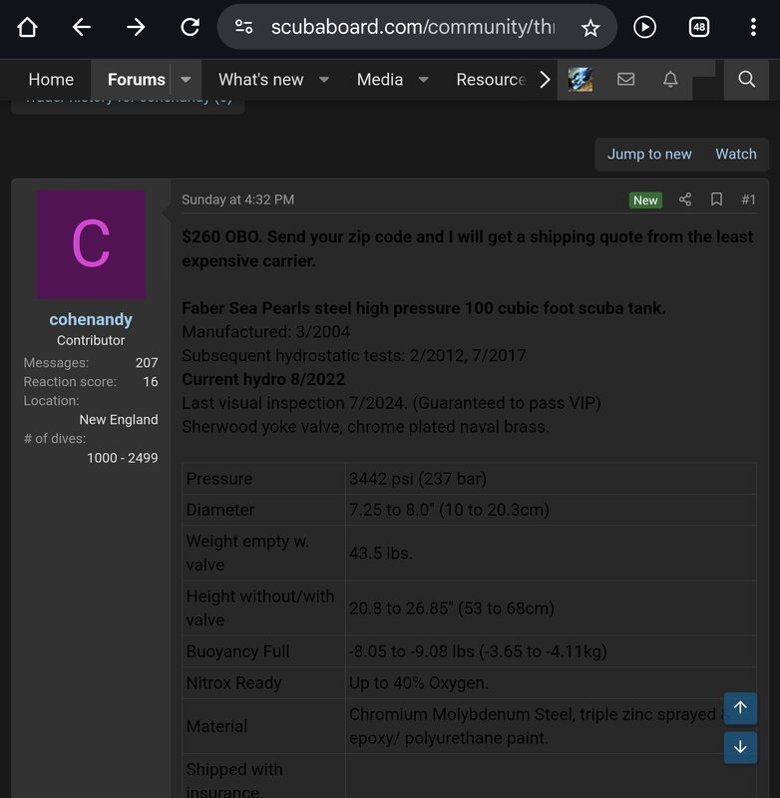
Task: Click the Jump to new button
Action: [x=649, y=154]
